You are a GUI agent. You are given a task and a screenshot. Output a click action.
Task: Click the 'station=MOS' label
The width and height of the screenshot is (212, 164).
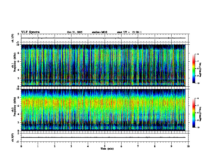pyautogui.click(x=100, y=32)
